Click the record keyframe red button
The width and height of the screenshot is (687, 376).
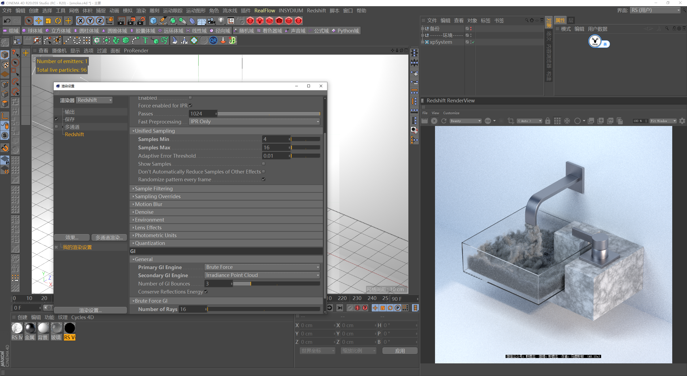tap(357, 308)
